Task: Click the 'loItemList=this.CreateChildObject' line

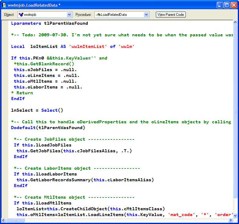Action: click(x=91, y=209)
